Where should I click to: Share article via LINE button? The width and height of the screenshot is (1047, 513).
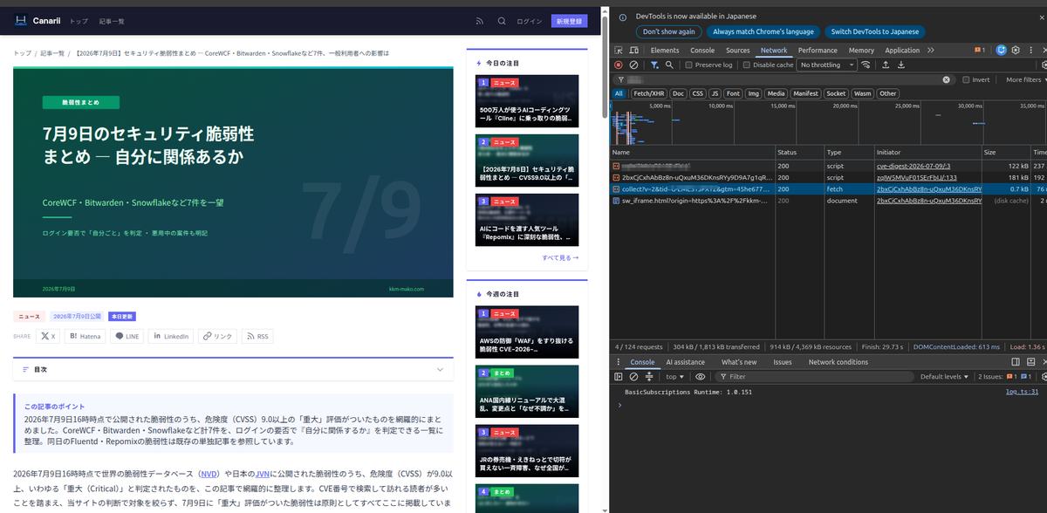pos(127,336)
